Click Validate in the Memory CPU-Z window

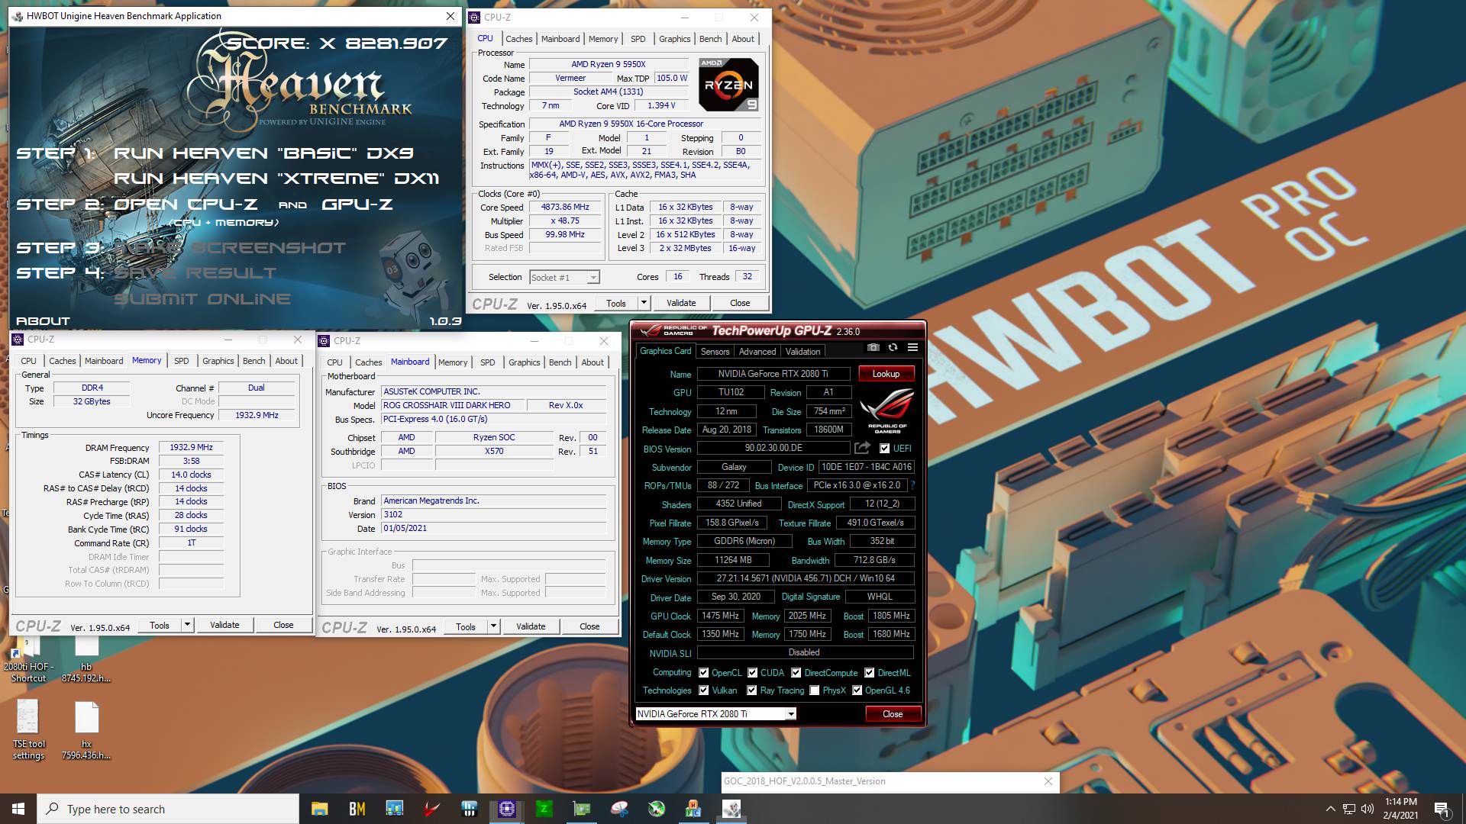pyautogui.click(x=224, y=625)
